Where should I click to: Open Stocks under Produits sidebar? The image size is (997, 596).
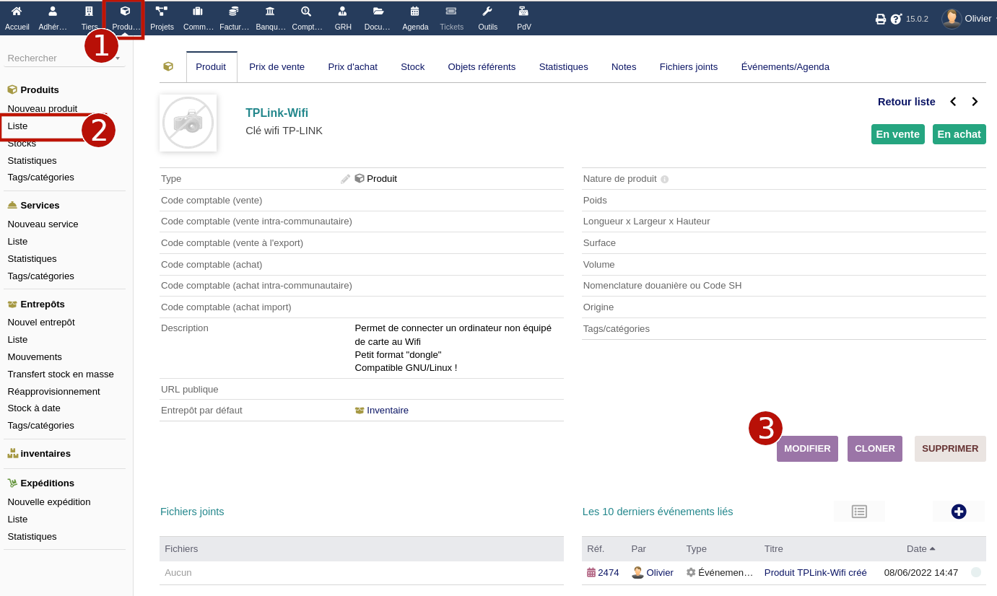[22, 143]
